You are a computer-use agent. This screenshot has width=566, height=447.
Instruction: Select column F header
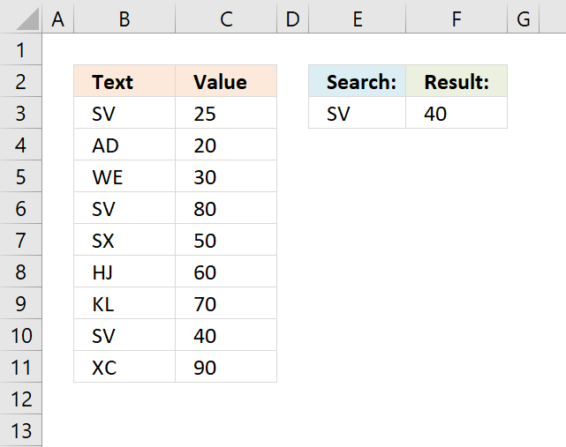[x=457, y=19]
